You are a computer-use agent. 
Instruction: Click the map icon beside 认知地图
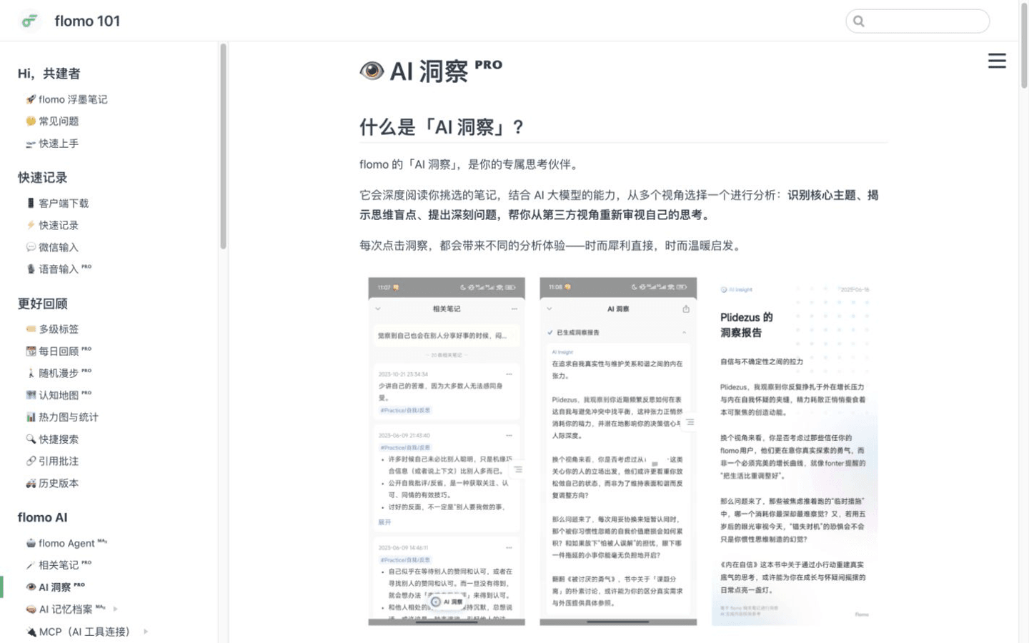click(x=31, y=395)
